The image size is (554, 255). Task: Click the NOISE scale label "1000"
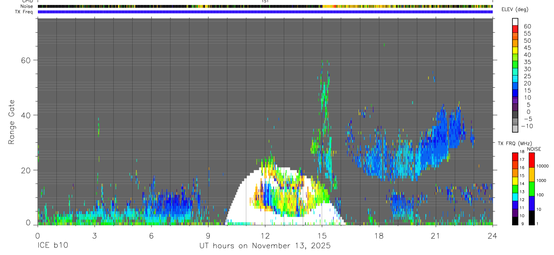542,180
